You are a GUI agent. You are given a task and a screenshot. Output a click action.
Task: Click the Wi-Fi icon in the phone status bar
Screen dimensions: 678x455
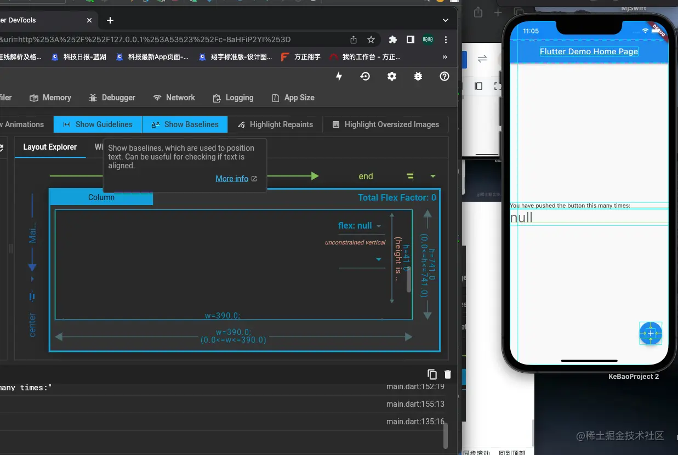click(x=645, y=31)
